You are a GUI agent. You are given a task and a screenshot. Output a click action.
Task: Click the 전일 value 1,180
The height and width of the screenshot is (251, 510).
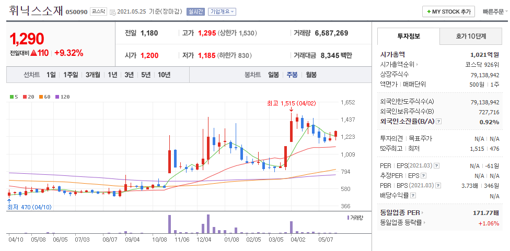[x=149, y=33]
